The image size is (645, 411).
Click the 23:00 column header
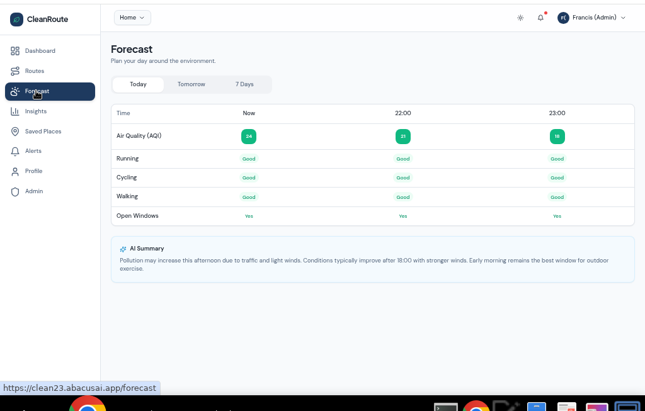pos(557,113)
